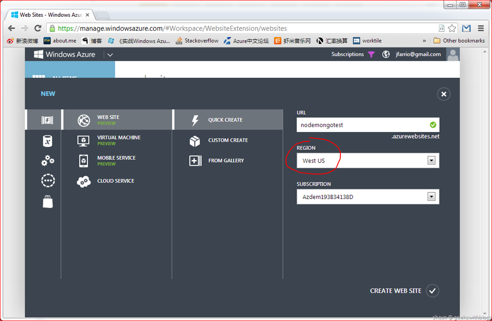Select the Networks dotted circle icon
Viewport: 492px width, 321px height.
pos(48,180)
